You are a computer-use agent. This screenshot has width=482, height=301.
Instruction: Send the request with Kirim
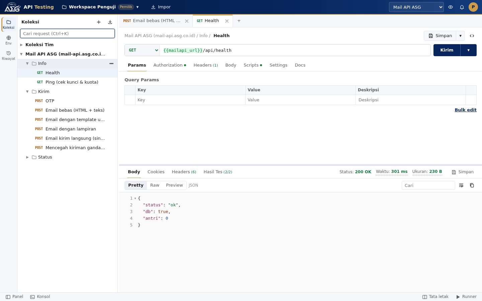[447, 50]
